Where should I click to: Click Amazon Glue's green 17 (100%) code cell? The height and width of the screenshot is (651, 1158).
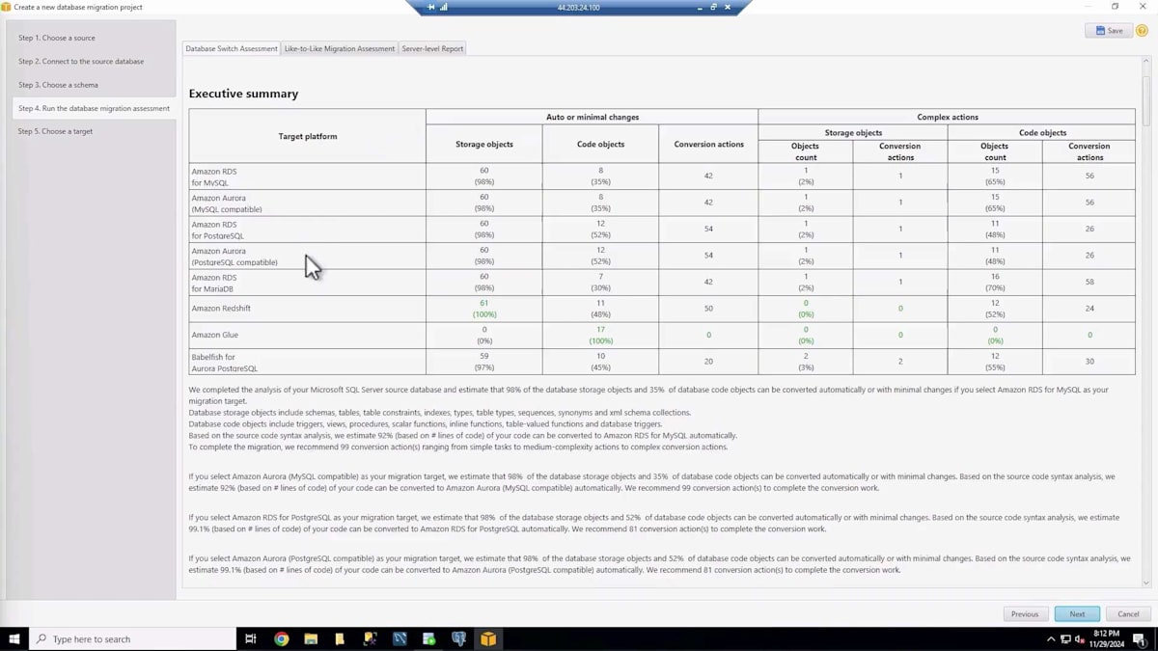[x=600, y=335]
